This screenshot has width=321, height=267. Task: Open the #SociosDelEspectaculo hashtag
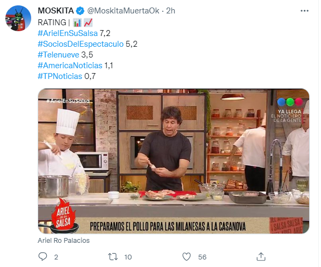pyautogui.click(x=81, y=44)
